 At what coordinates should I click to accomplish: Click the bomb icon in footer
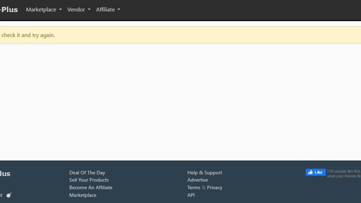pyautogui.click(x=9, y=195)
